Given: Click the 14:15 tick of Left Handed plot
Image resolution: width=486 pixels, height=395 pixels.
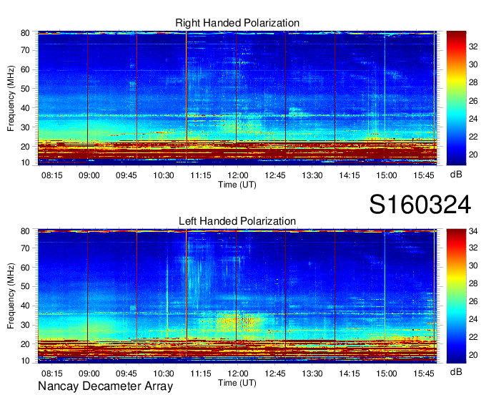Looking at the screenshot, I should pyautogui.click(x=349, y=374).
